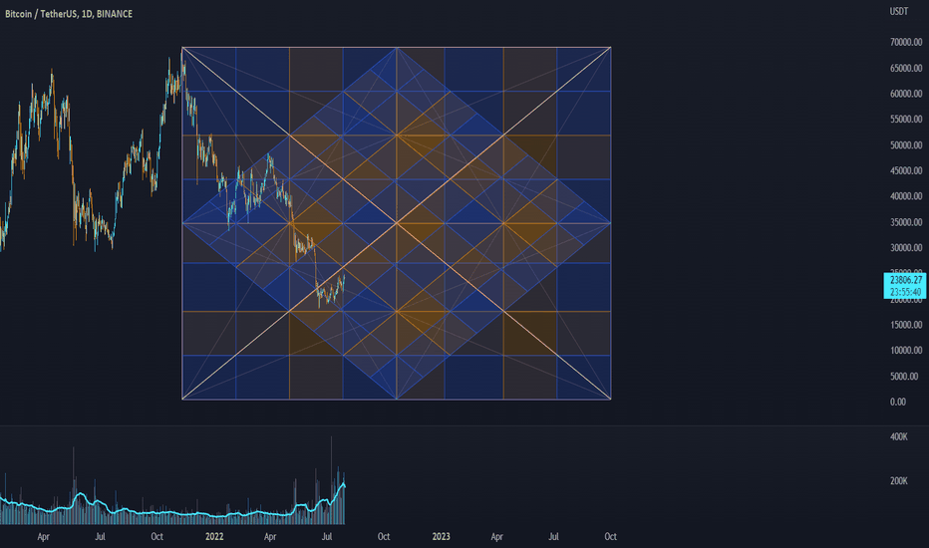
Task: Click the 50000.00 price axis label
Action: [906, 145]
